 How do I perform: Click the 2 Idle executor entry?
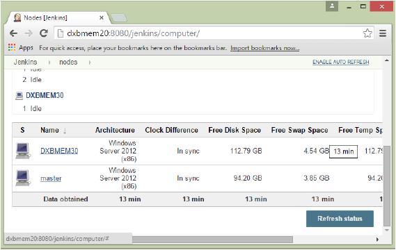point(32,80)
